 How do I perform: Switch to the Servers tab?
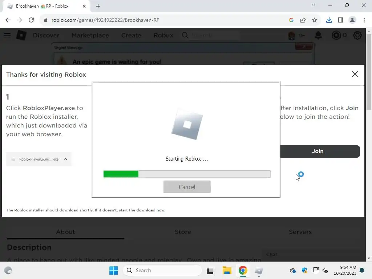tap(300, 232)
